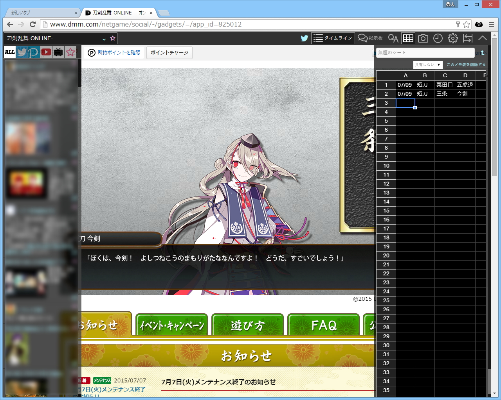Open 7月7日(火)メンテナンス終了 news link
Screen dimensions: 501x400
tap(112, 389)
